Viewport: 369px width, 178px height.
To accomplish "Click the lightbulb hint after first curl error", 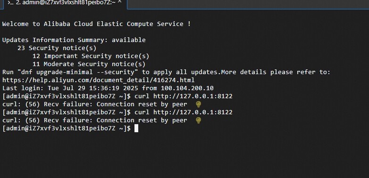I will (x=198, y=104).
